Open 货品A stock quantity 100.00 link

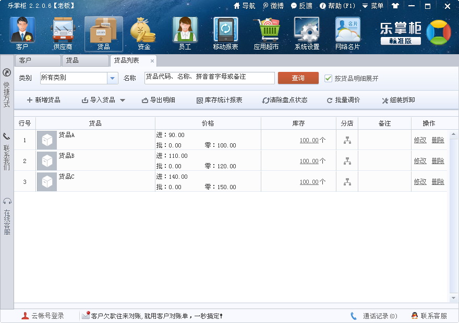(x=309, y=140)
